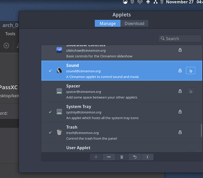Viewport: 203px width, 178px height.
Task: Open the Tools menu
Action: [10, 34]
